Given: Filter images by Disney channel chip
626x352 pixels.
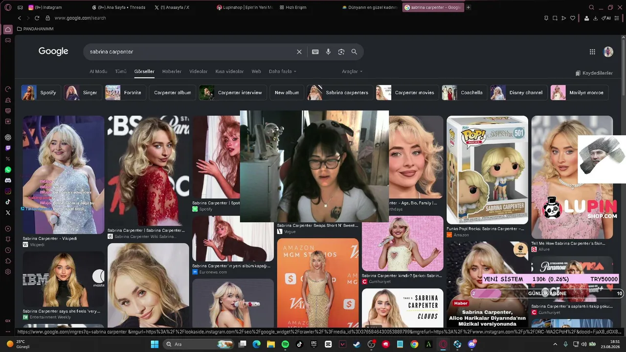Looking at the screenshot, I should [x=518, y=92].
